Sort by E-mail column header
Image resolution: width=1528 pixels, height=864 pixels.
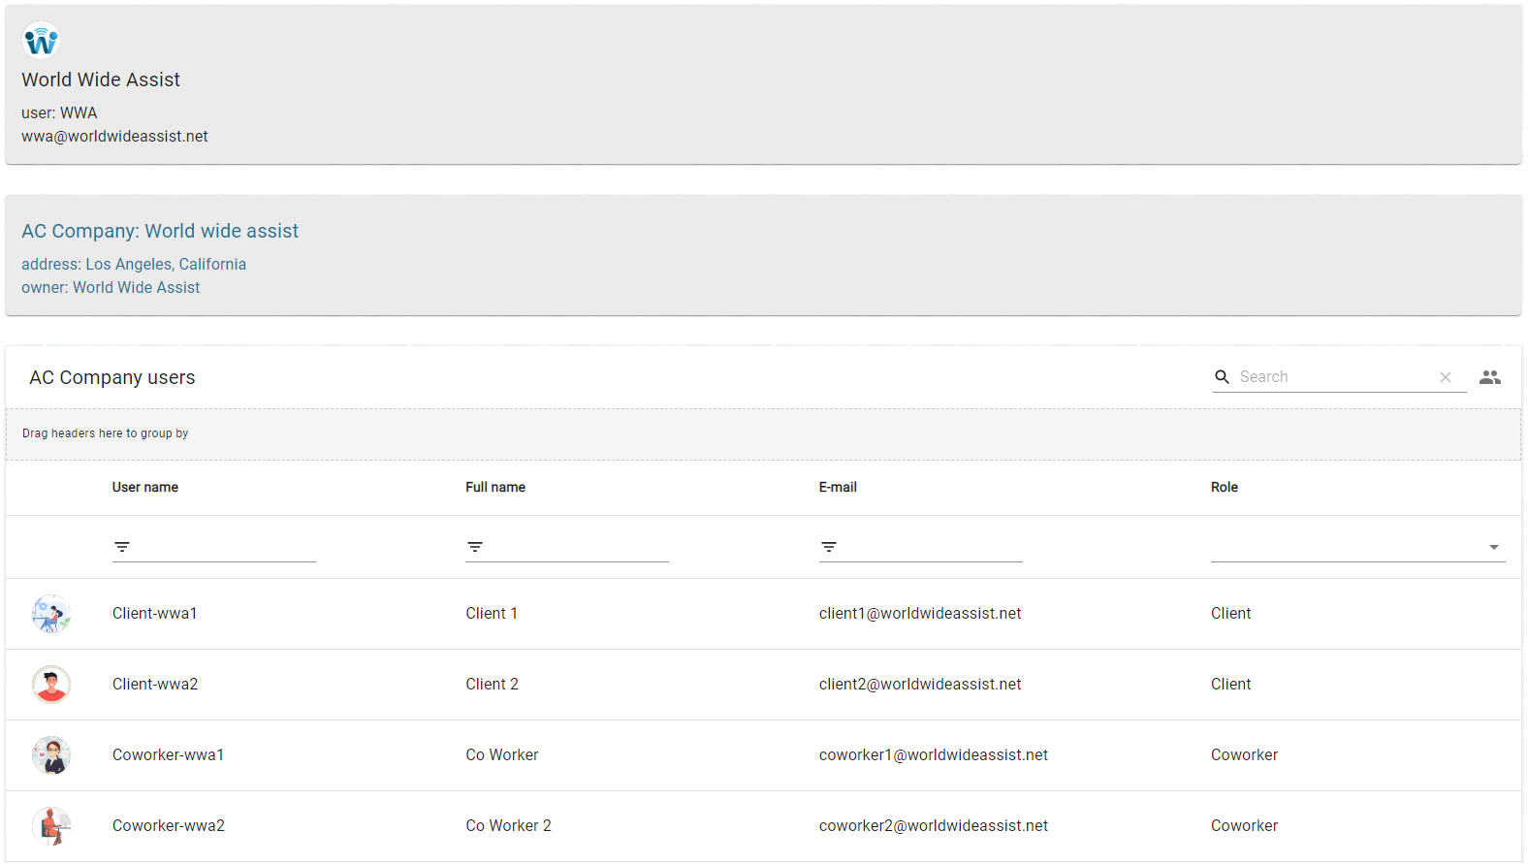[838, 488]
